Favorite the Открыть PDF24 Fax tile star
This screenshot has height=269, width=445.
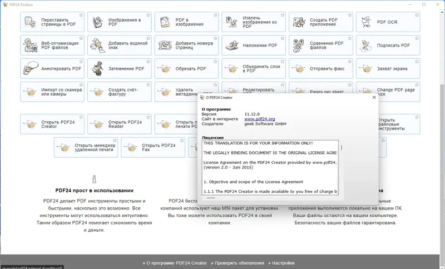tap(182, 140)
